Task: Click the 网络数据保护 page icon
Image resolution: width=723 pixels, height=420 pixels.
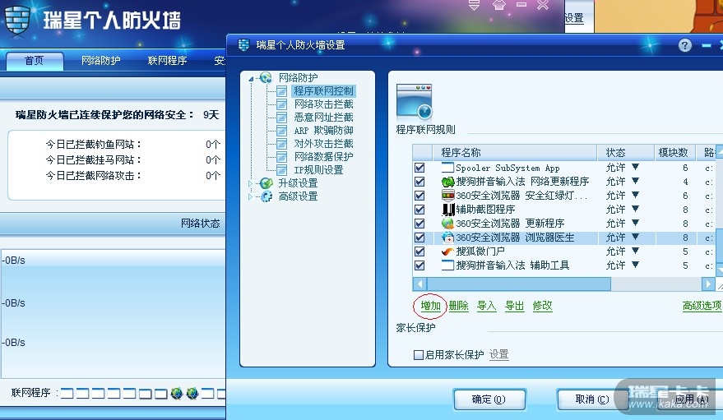Action: (x=281, y=157)
